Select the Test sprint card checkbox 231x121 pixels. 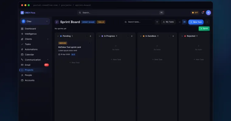(x=89, y=43)
